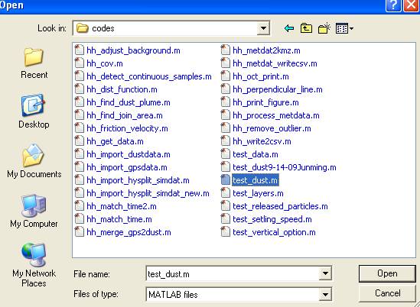Click the MATLAB files type field
This screenshot has width=420, height=307.
point(233,295)
